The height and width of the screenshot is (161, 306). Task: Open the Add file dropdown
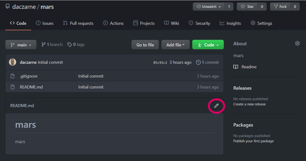[175, 45]
